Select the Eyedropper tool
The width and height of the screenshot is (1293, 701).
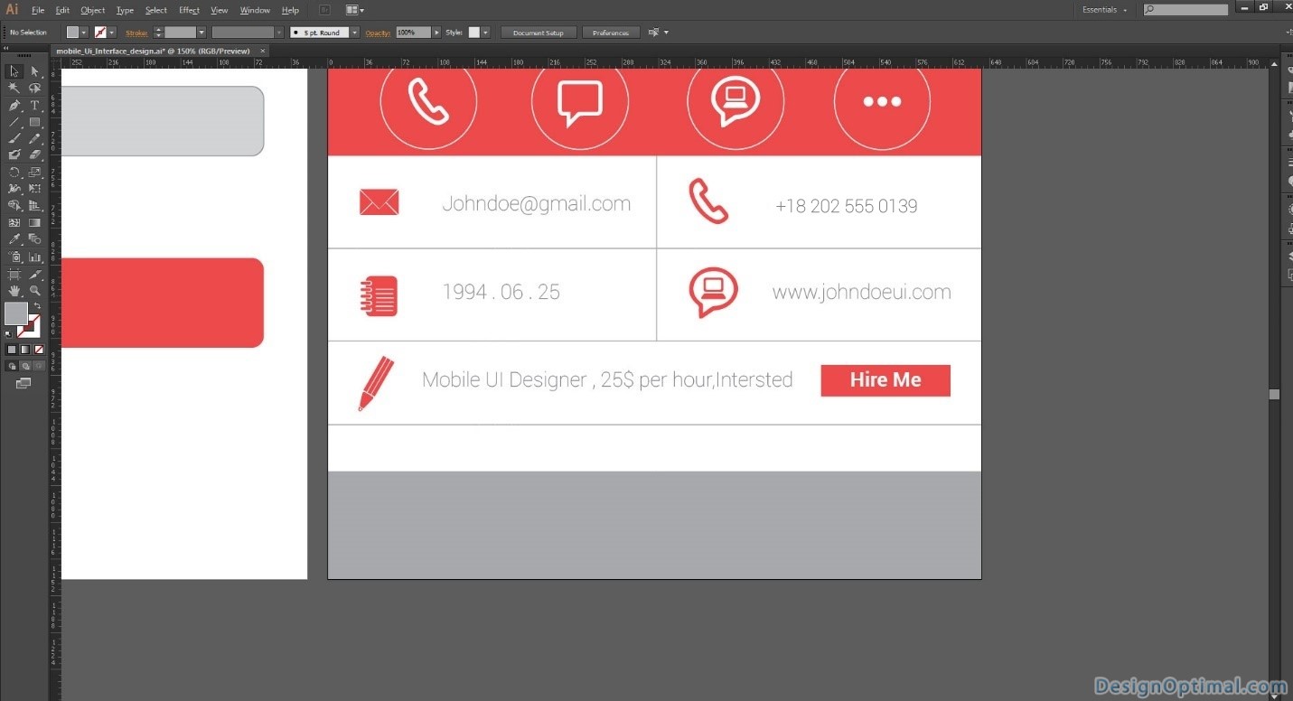point(14,239)
